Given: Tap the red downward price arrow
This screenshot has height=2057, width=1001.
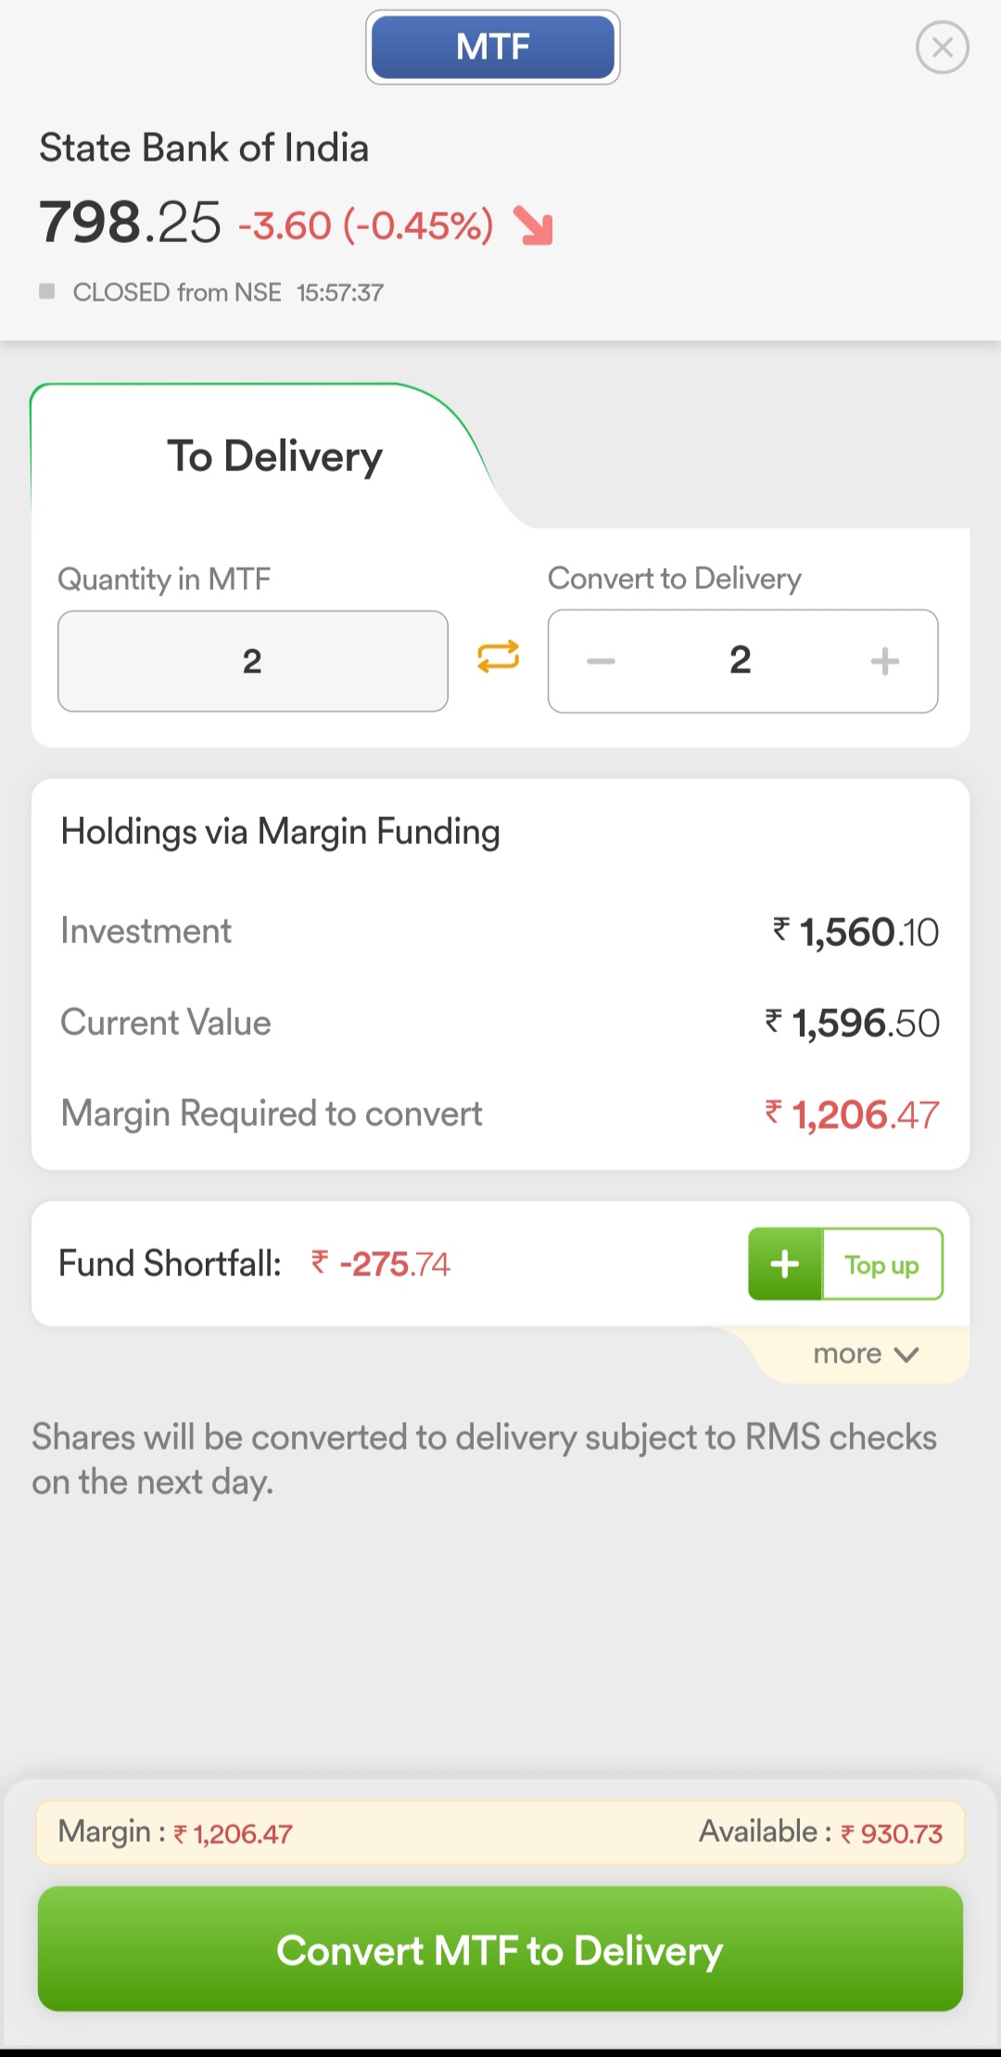Looking at the screenshot, I should pos(534,225).
